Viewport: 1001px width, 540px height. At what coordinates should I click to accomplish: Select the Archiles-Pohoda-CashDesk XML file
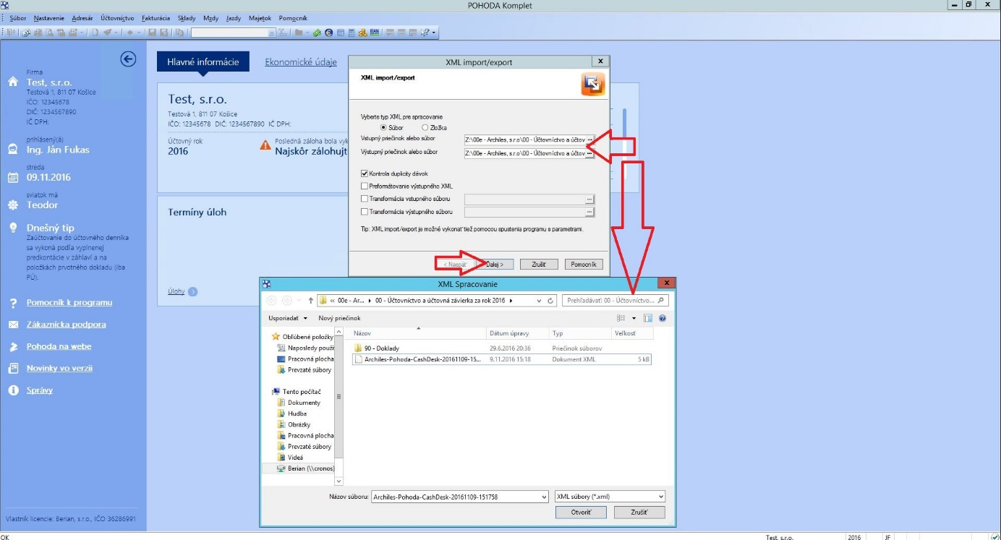point(502,359)
